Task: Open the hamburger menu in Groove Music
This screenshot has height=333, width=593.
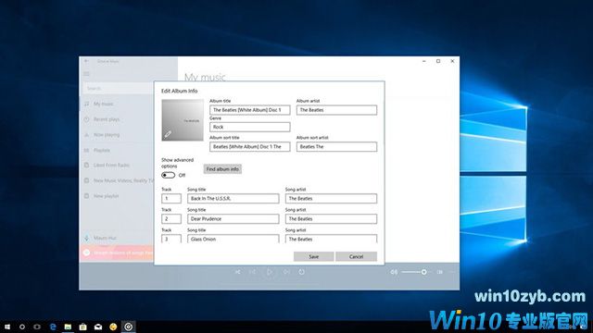Action: pos(86,74)
